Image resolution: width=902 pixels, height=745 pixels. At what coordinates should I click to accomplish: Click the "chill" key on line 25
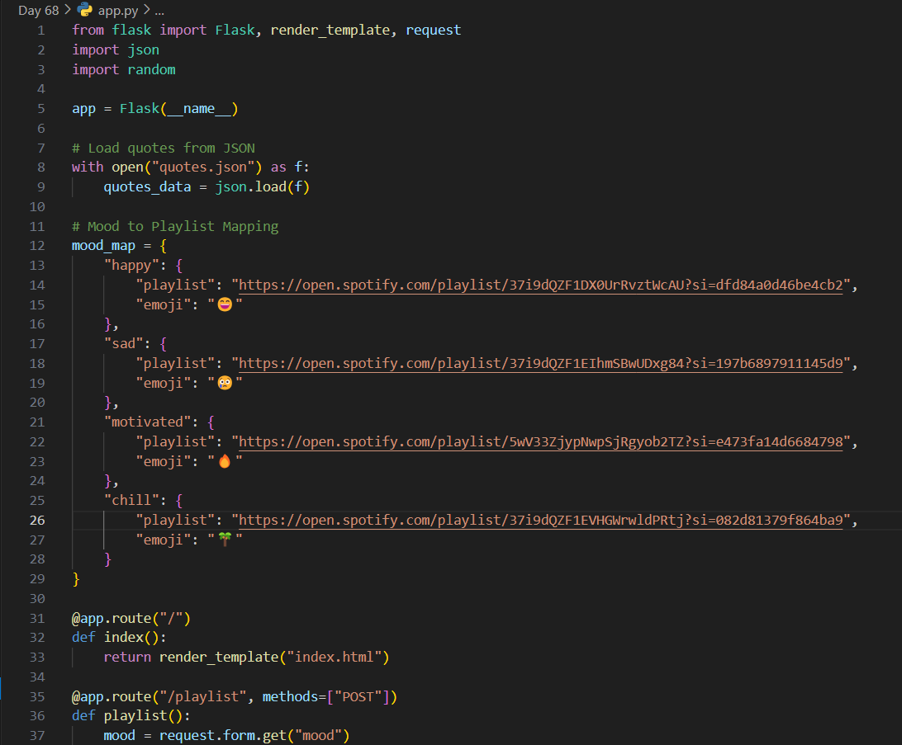point(131,500)
